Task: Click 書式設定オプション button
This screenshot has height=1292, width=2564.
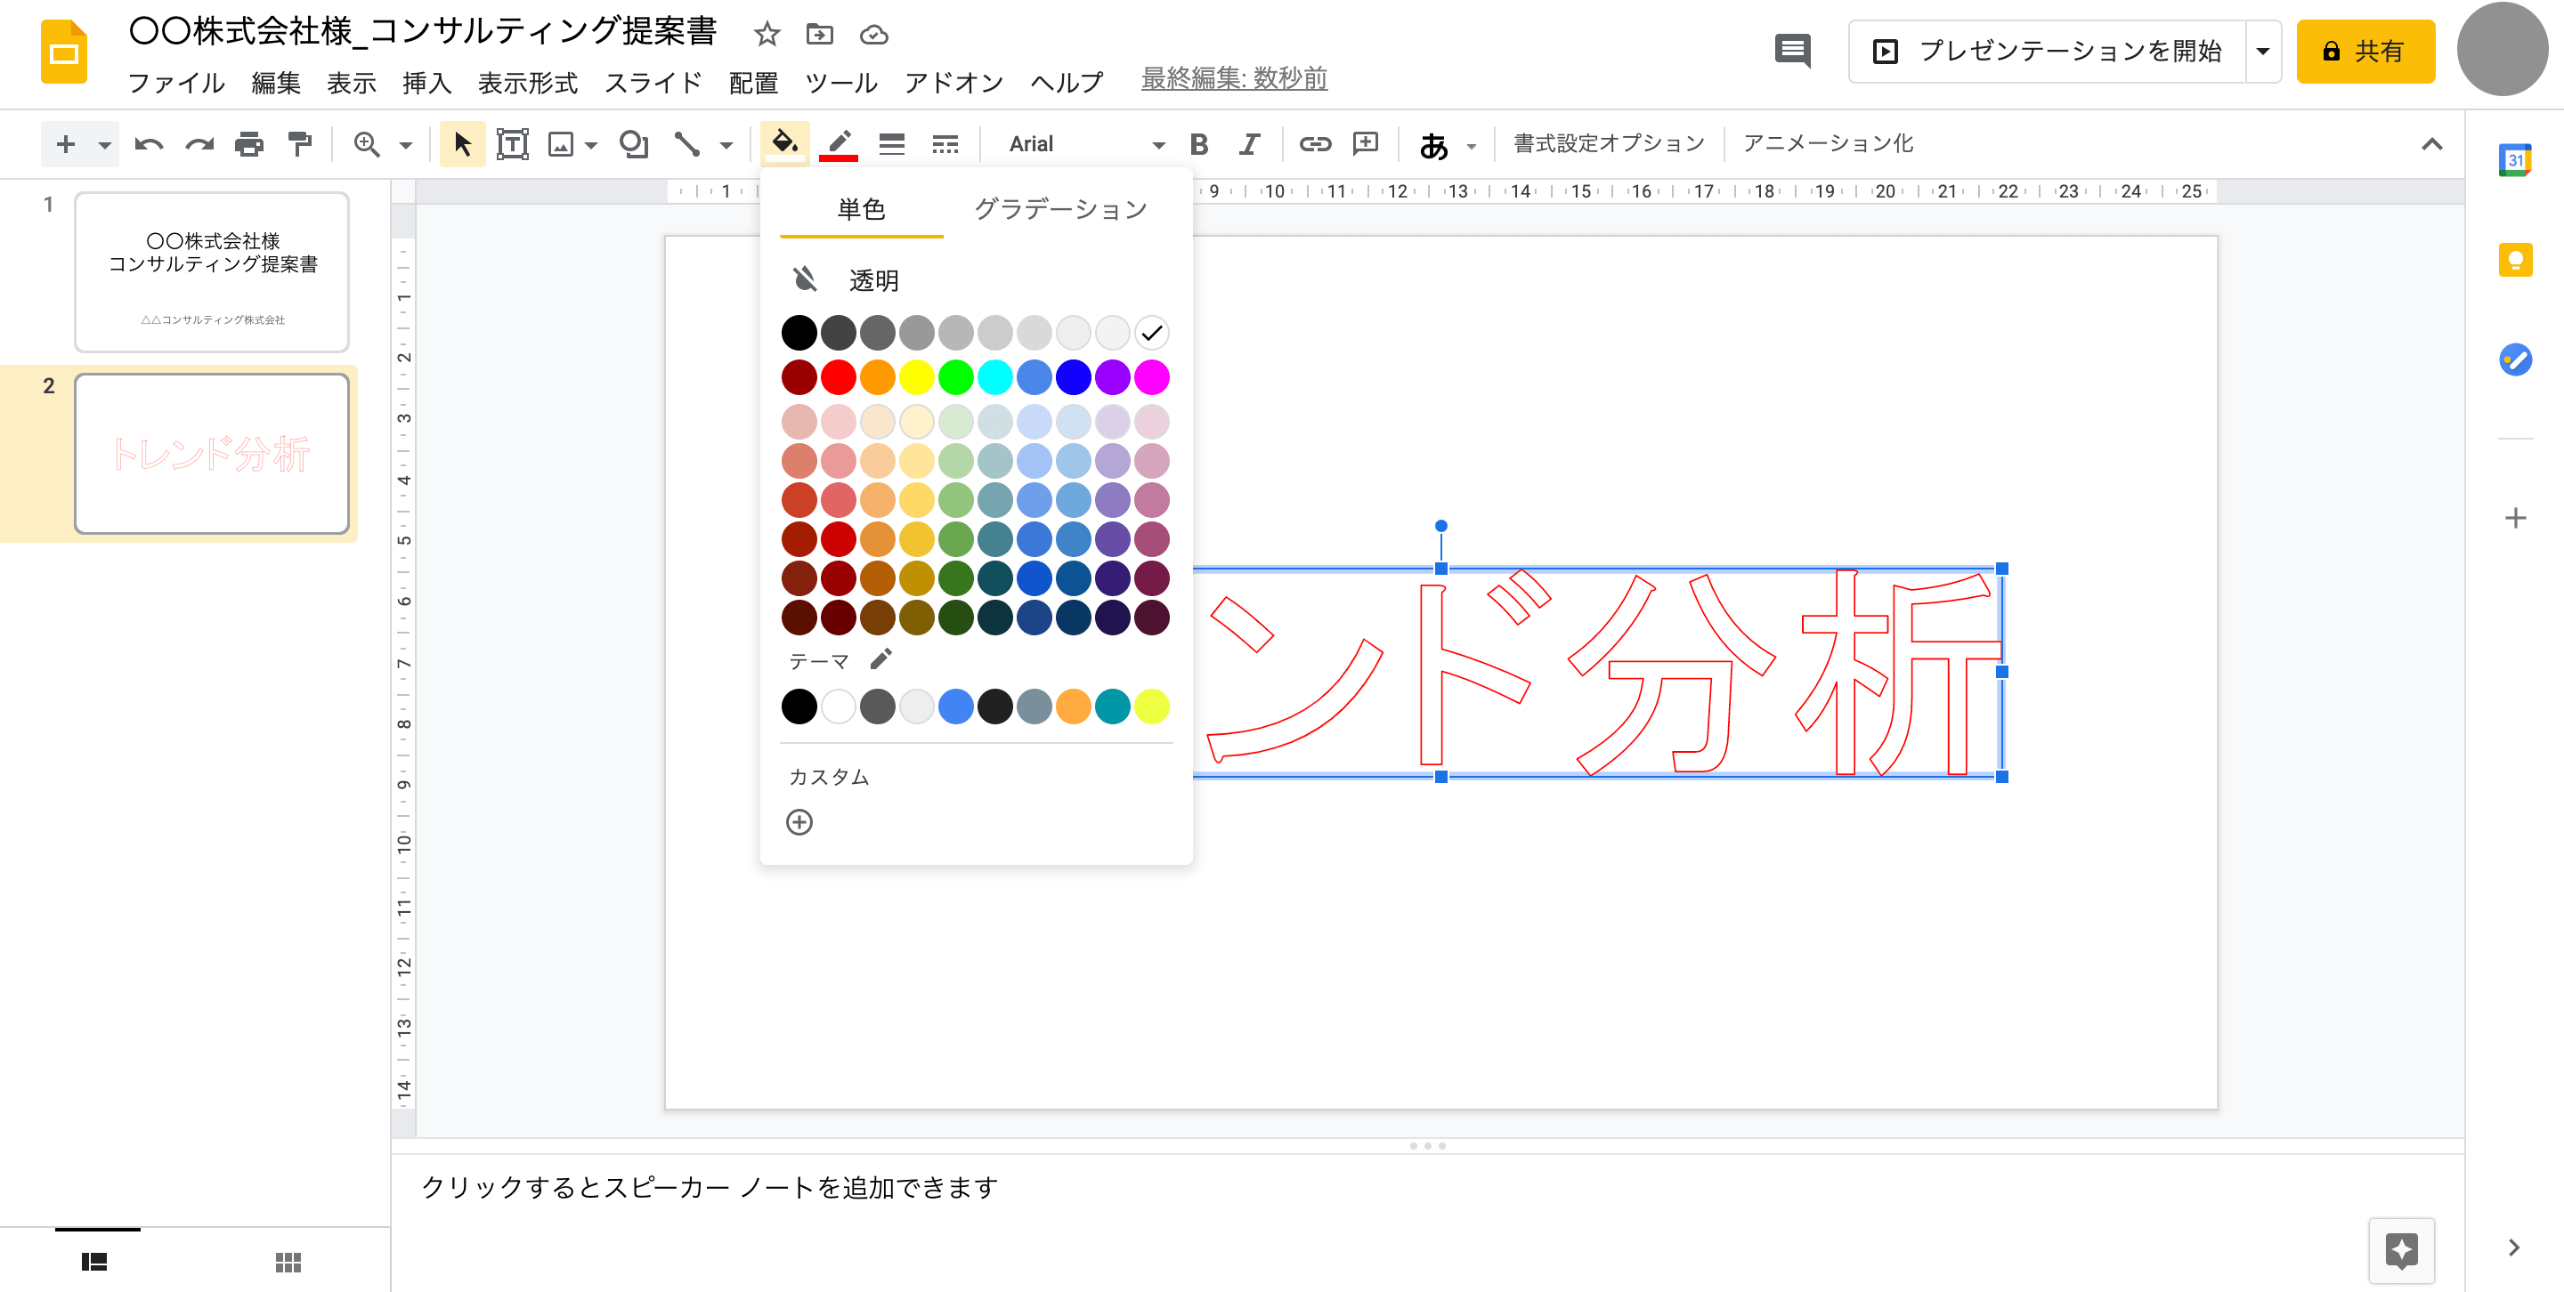Action: 1609,143
